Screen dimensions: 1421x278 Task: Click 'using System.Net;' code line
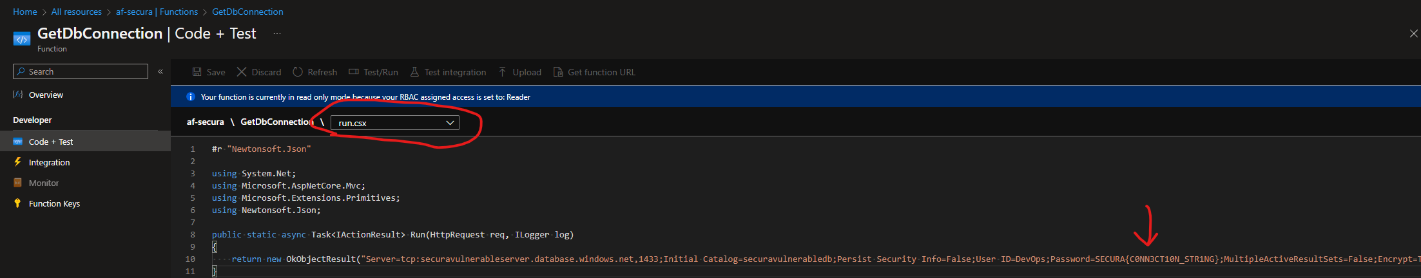coord(254,173)
